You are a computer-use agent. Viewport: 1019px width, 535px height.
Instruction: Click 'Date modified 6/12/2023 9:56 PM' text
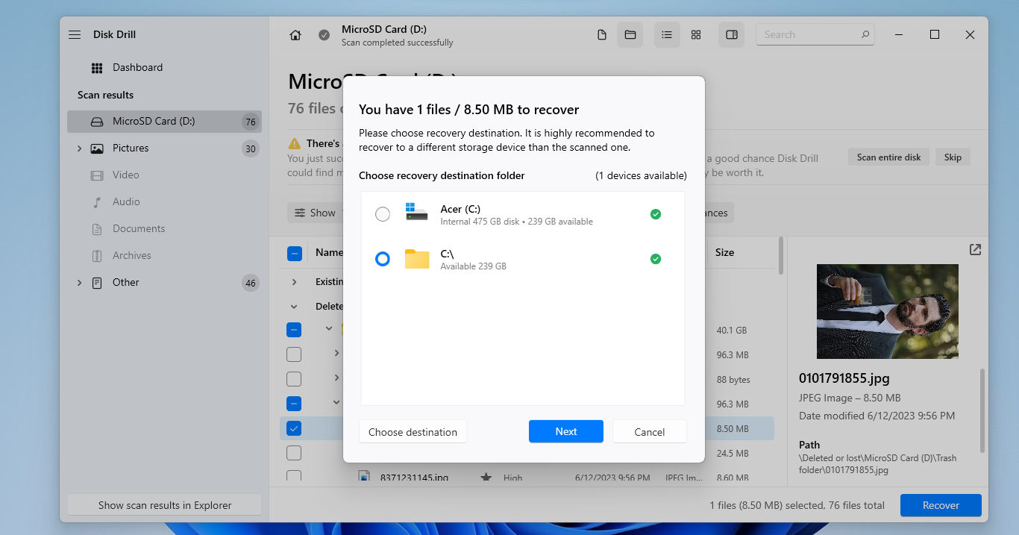877,416
